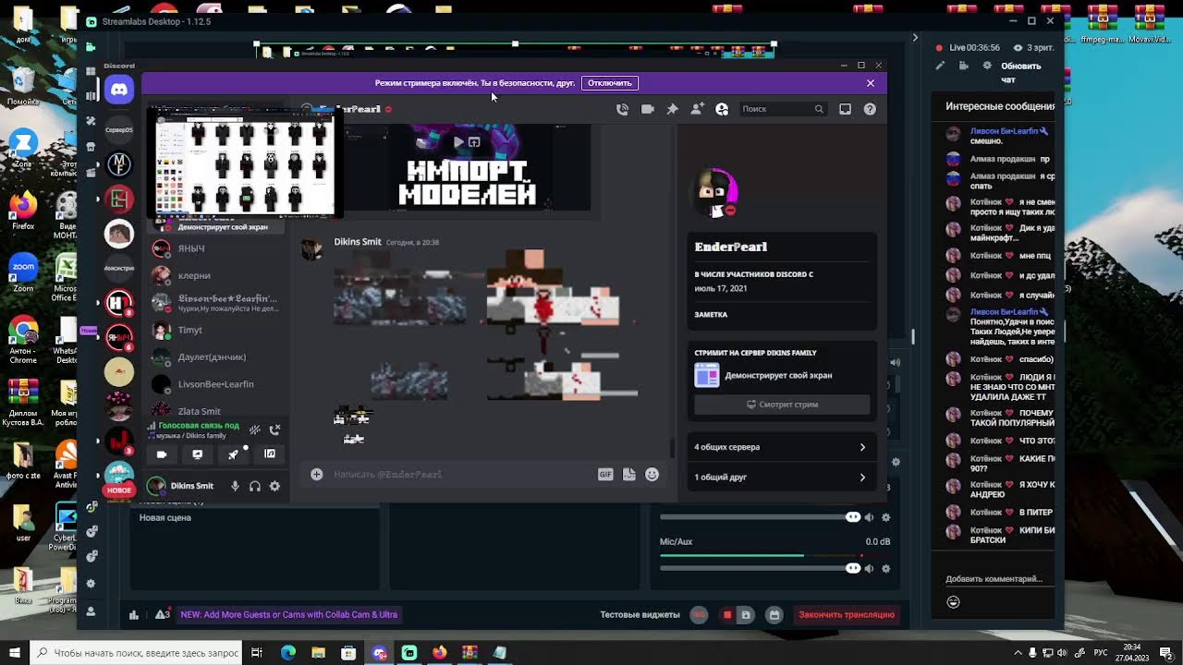Open Streamlabs chat settings gear
Screen dimensions: 1183x665
point(987,66)
